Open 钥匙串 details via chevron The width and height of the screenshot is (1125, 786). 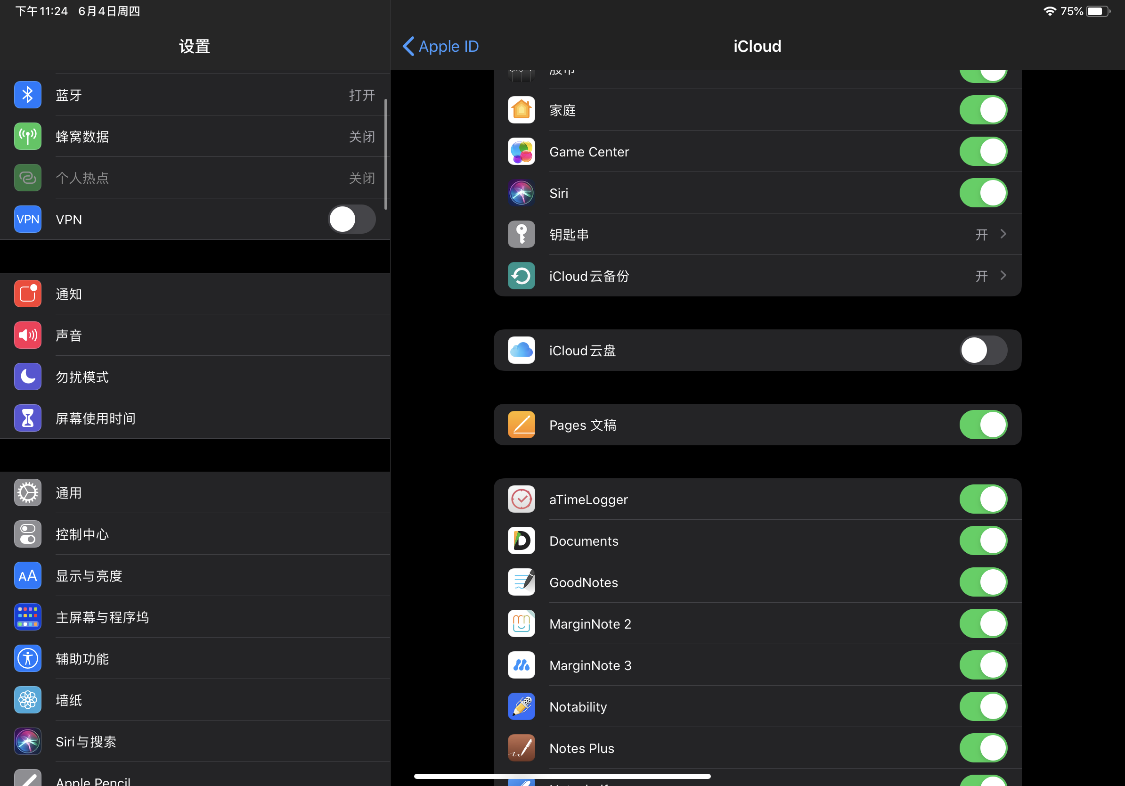(x=1003, y=234)
